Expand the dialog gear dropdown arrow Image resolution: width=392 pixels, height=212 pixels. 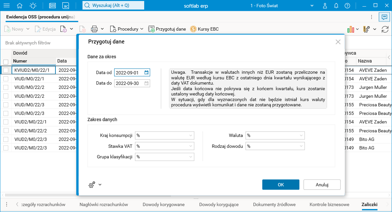(x=100, y=185)
